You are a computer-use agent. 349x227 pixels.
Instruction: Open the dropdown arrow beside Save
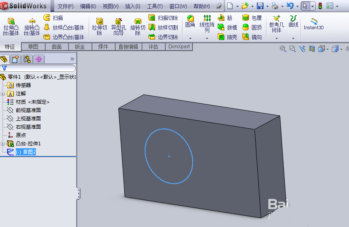tap(267, 6)
